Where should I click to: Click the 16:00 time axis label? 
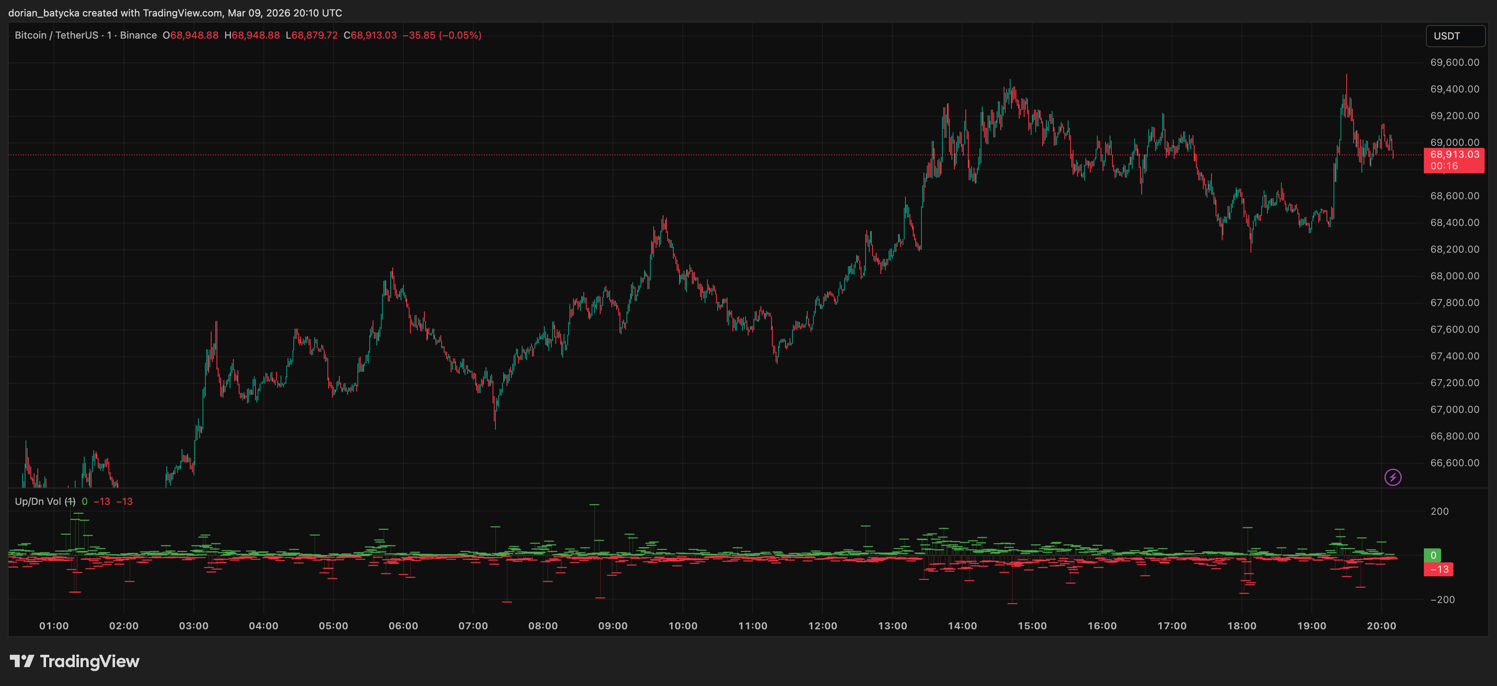coord(1102,626)
